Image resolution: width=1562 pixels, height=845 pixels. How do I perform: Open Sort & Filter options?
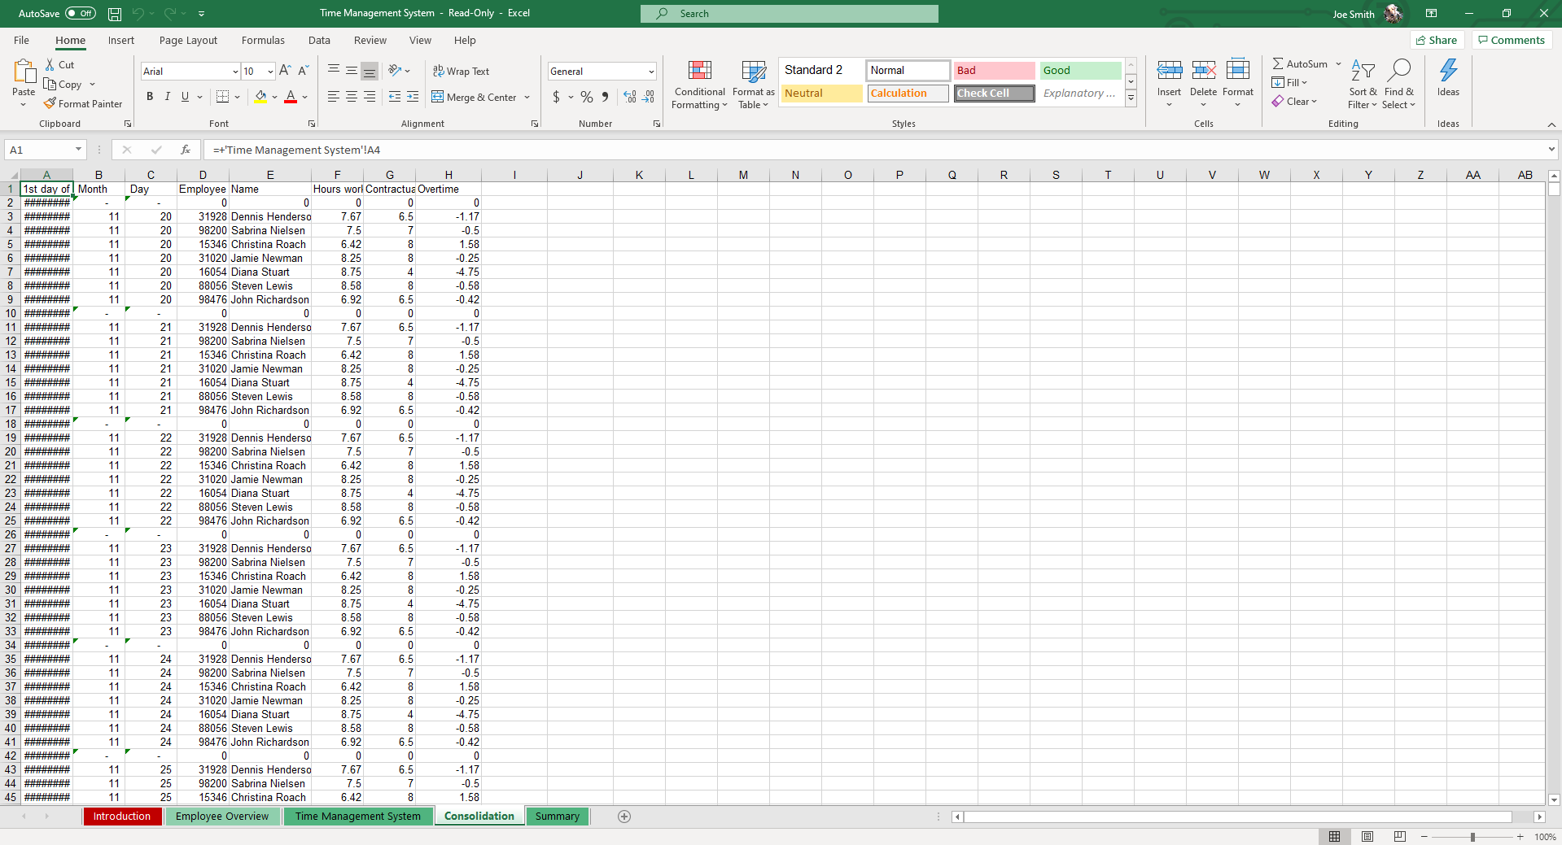pyautogui.click(x=1363, y=84)
